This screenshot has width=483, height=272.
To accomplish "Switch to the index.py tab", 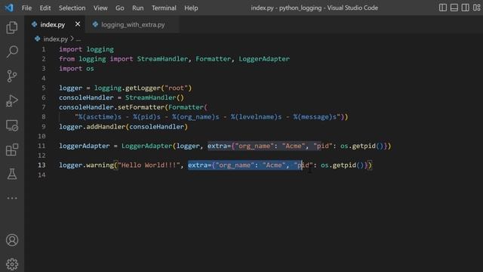I will click(x=52, y=25).
